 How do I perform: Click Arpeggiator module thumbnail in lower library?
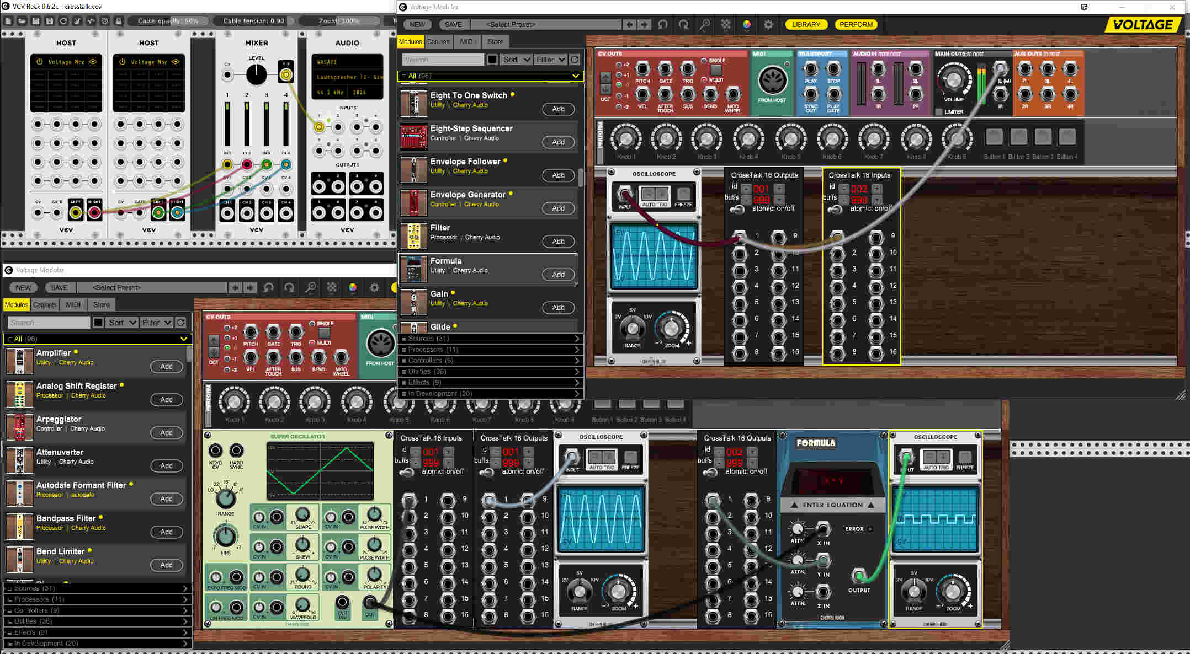[x=20, y=427]
